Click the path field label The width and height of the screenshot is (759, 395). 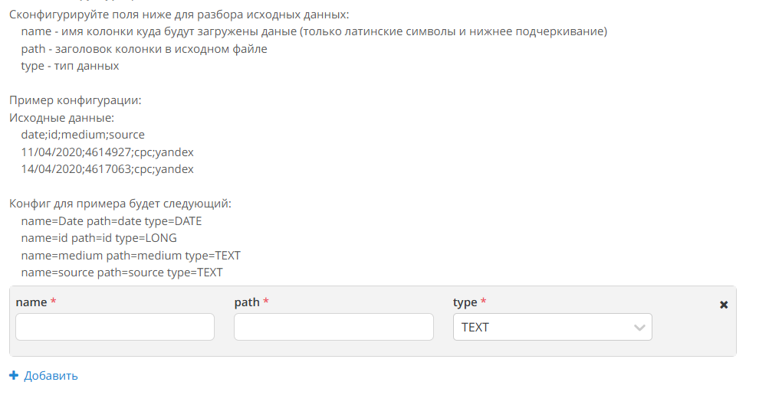click(247, 302)
